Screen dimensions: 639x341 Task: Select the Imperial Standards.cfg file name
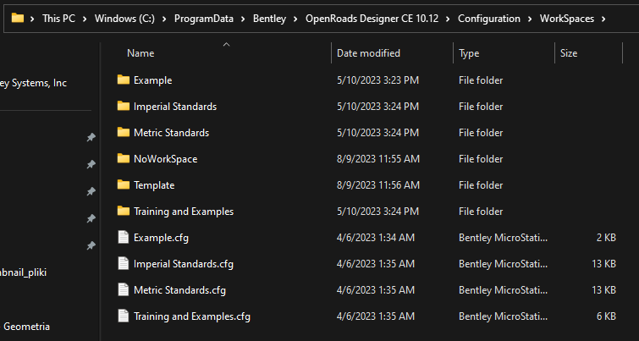pos(184,264)
